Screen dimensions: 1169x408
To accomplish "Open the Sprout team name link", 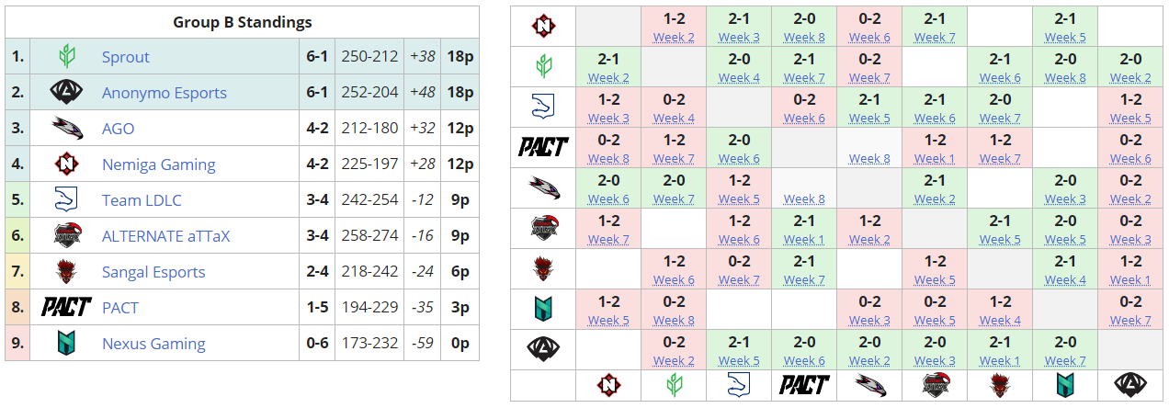I will coord(126,57).
